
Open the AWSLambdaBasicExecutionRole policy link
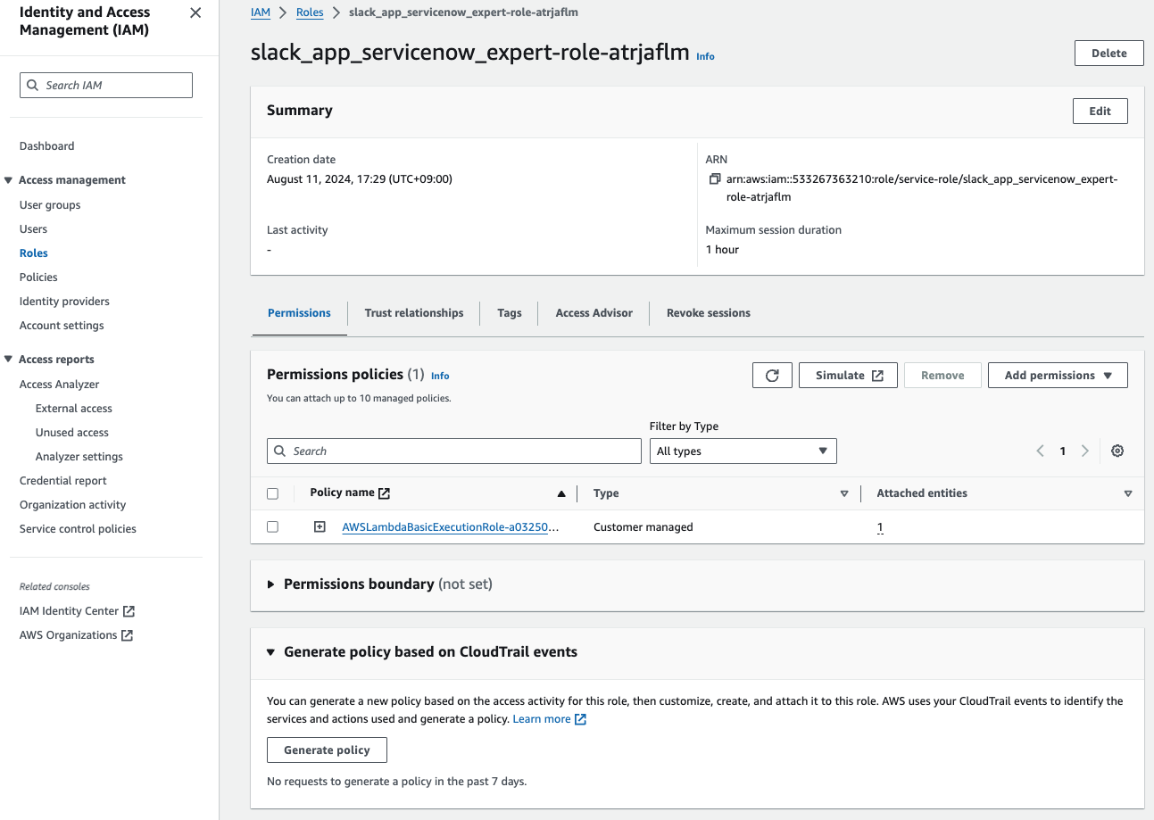(451, 527)
